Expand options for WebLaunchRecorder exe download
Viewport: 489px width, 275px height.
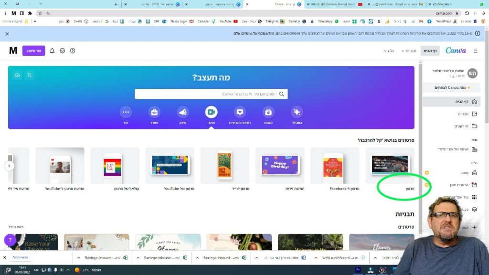pyautogui.click(x=316, y=257)
